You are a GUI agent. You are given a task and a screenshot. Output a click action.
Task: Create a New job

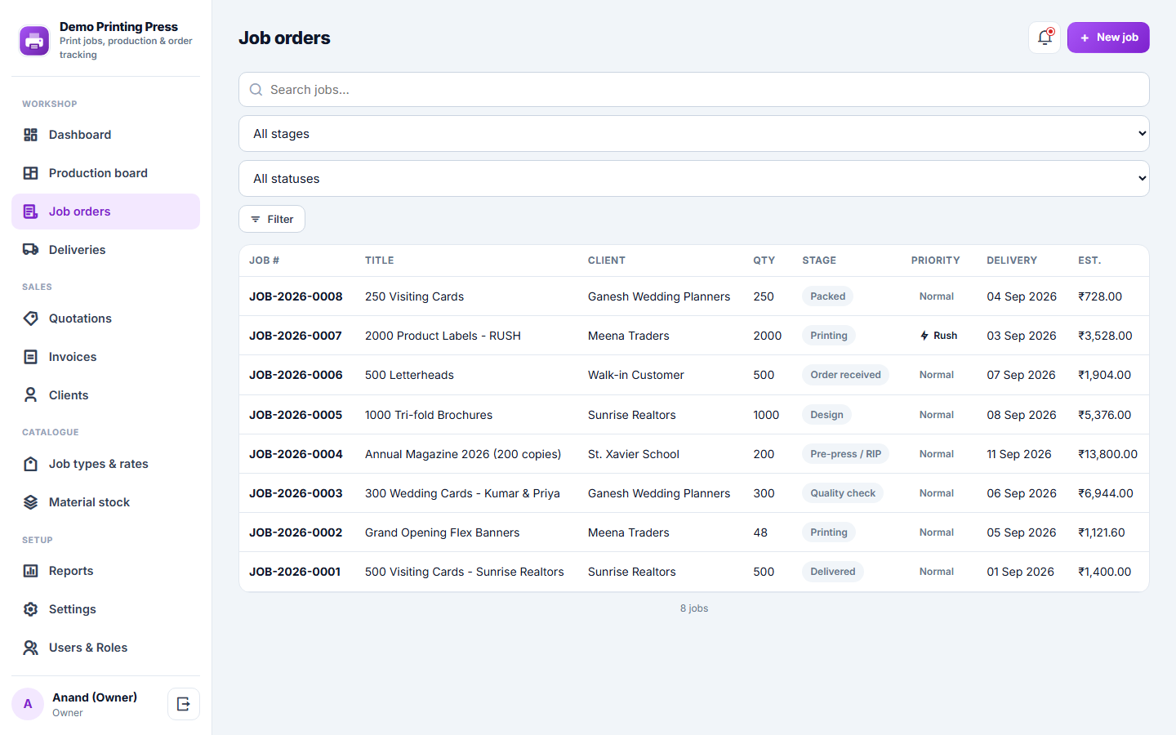1108,38
